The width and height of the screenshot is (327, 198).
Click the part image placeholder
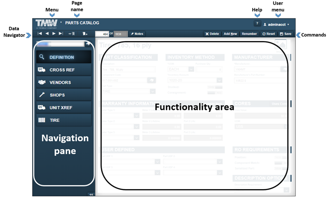coord(281,44)
